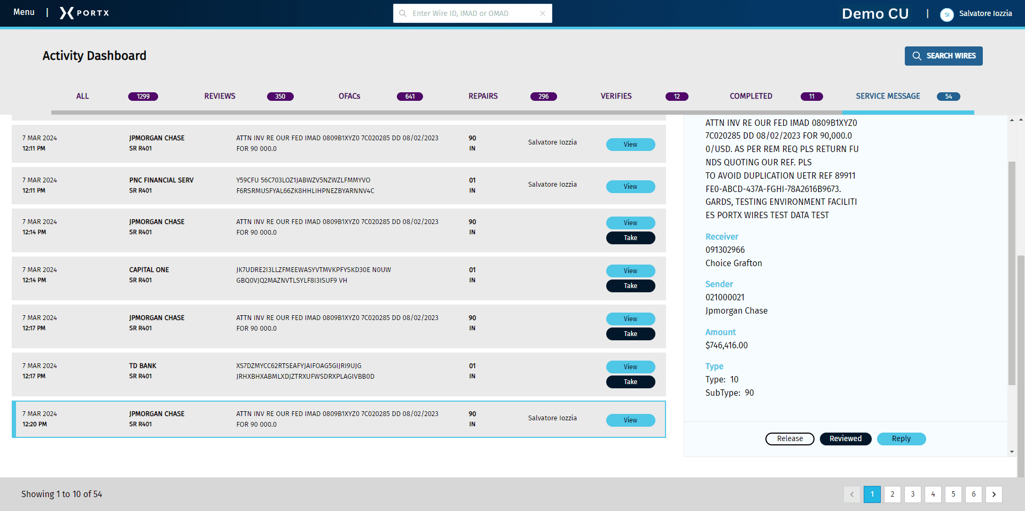Viewport: 1025px width, 511px height.
Task: View the PNC FINANCIAL SERV message
Action: click(x=630, y=187)
